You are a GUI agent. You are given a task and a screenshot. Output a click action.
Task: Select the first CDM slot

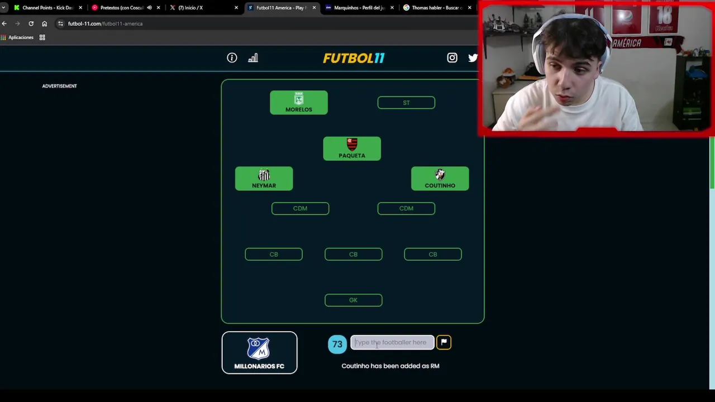tap(300, 208)
